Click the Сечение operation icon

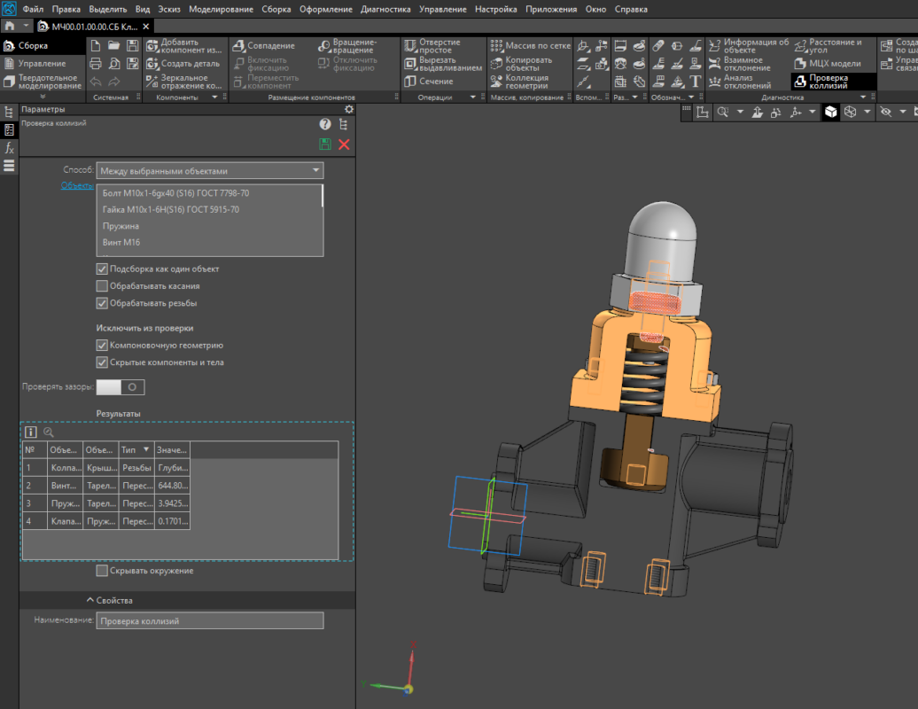click(410, 81)
